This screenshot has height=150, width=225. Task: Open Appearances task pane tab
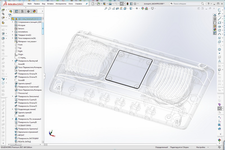[x=215, y=30]
